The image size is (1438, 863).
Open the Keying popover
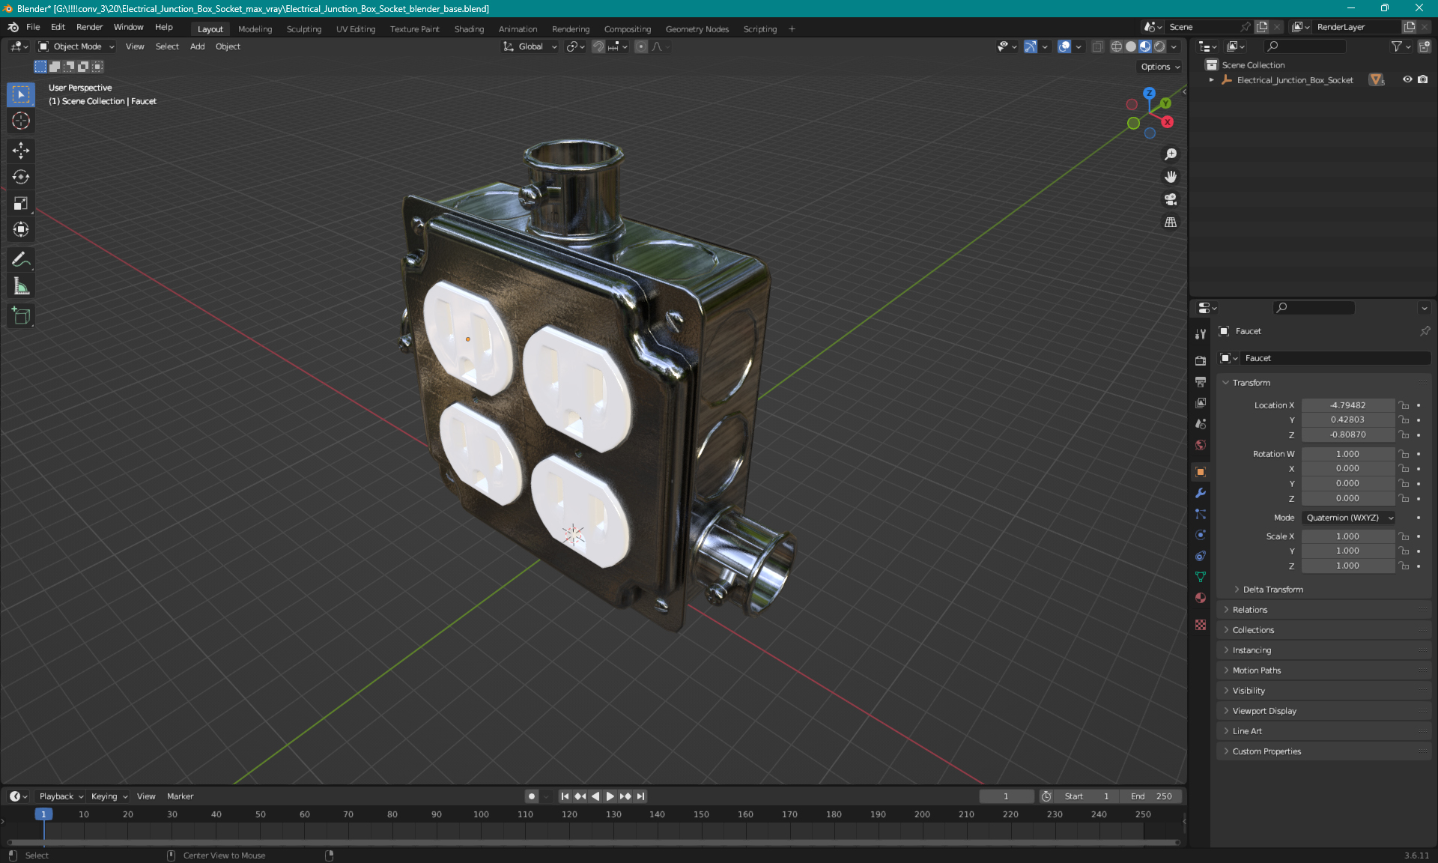point(109,796)
